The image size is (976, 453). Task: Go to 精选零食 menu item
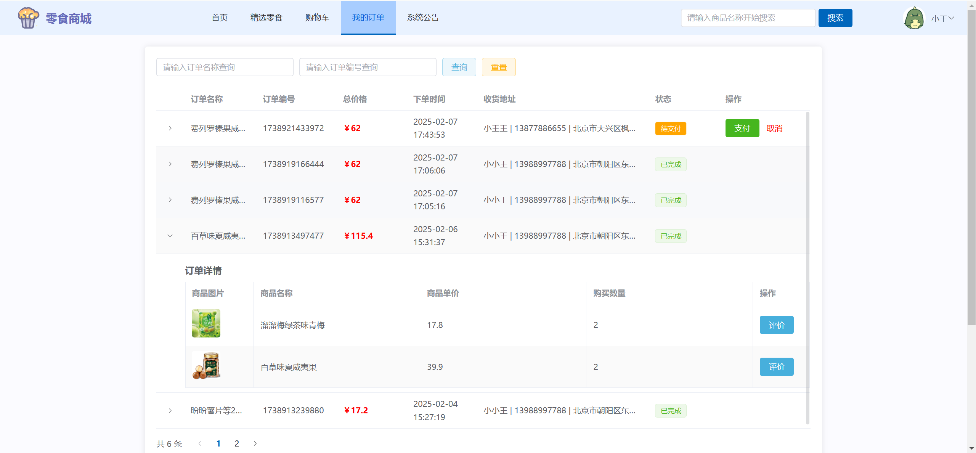point(266,18)
